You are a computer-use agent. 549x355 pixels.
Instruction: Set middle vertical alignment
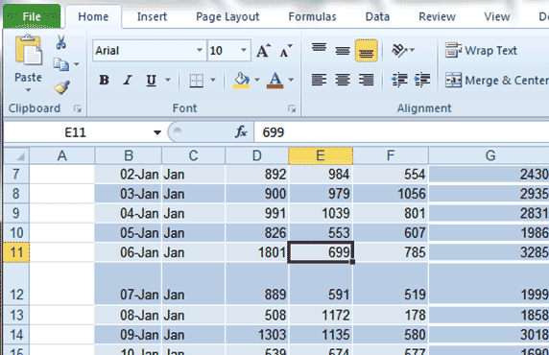click(x=343, y=51)
